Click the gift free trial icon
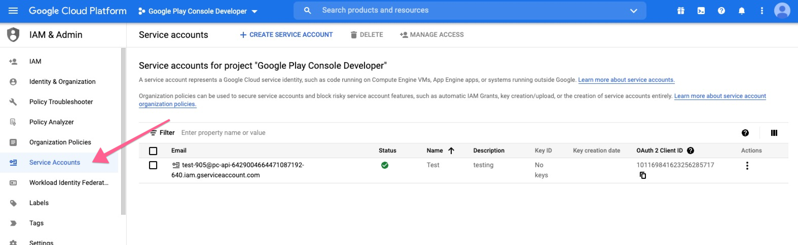 click(x=681, y=11)
